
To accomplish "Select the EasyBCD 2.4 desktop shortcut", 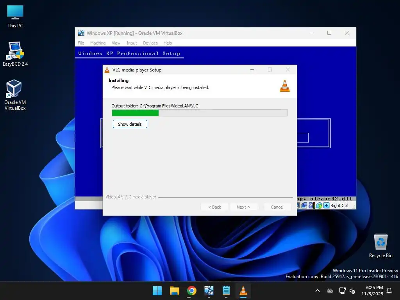I will pyautogui.click(x=15, y=54).
